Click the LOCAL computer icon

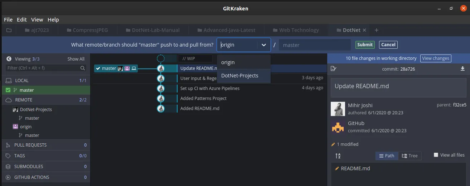coord(9,81)
